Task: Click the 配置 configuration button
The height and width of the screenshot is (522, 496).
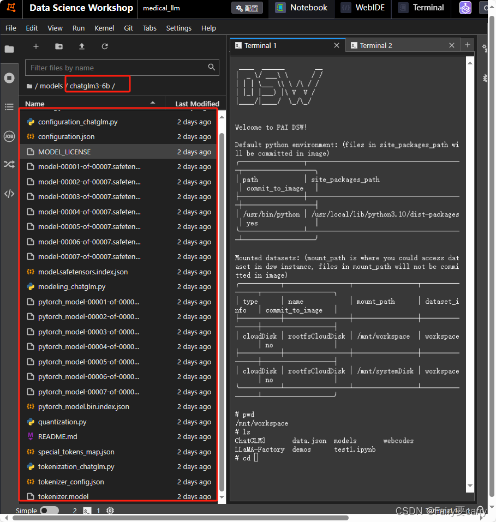Action: pos(247,8)
